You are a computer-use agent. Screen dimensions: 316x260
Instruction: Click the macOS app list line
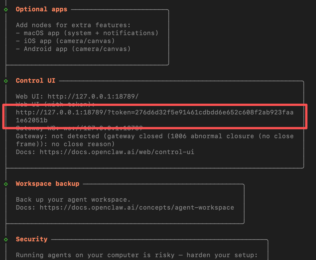point(87,33)
